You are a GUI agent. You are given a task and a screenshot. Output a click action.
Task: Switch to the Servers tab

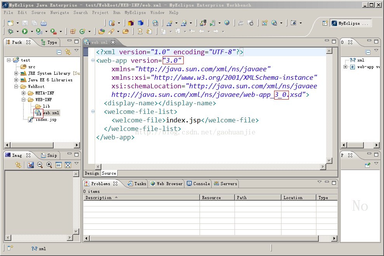[x=225, y=184]
